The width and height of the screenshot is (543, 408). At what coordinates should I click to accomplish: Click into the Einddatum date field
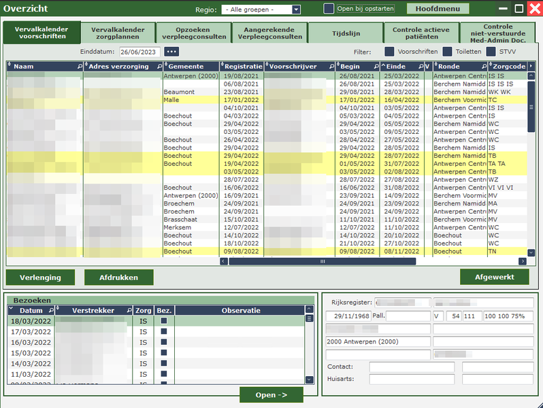coord(139,52)
